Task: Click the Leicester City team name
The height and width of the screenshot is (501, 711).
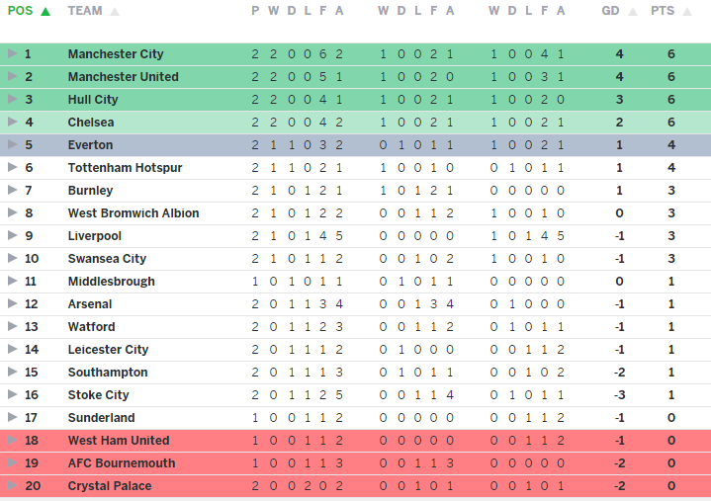Action: tap(108, 350)
